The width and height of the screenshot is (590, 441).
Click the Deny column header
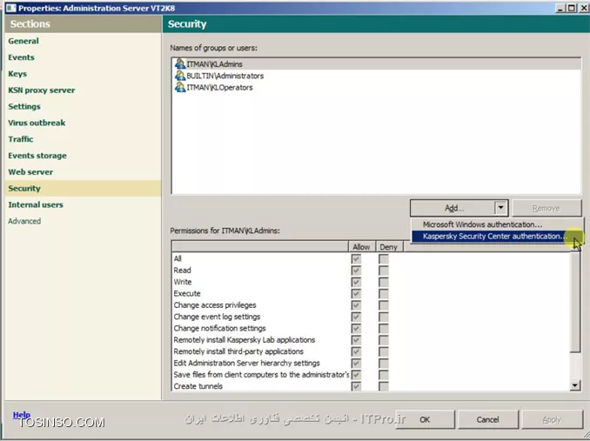389,247
